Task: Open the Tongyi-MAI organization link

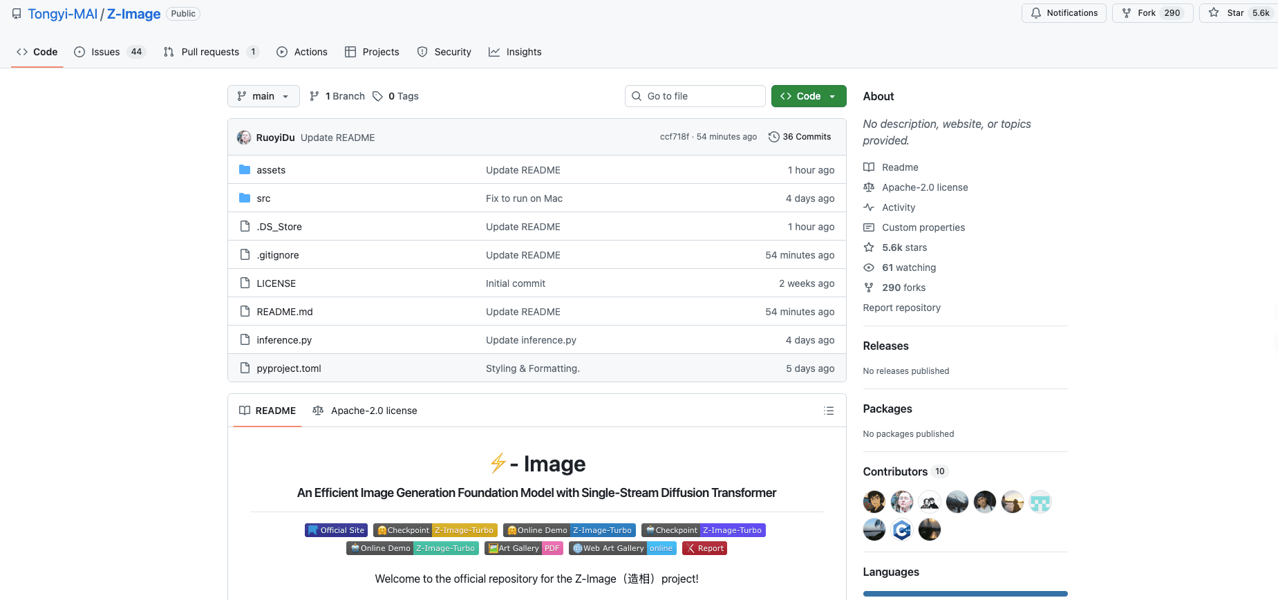Action: pos(63,14)
